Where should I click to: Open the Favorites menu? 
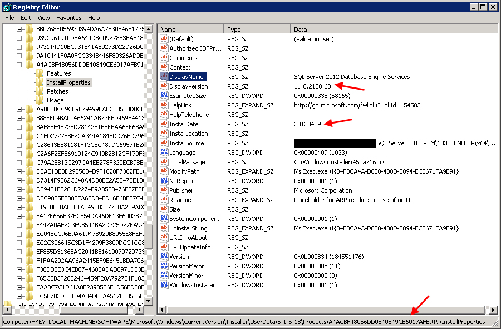click(x=68, y=18)
